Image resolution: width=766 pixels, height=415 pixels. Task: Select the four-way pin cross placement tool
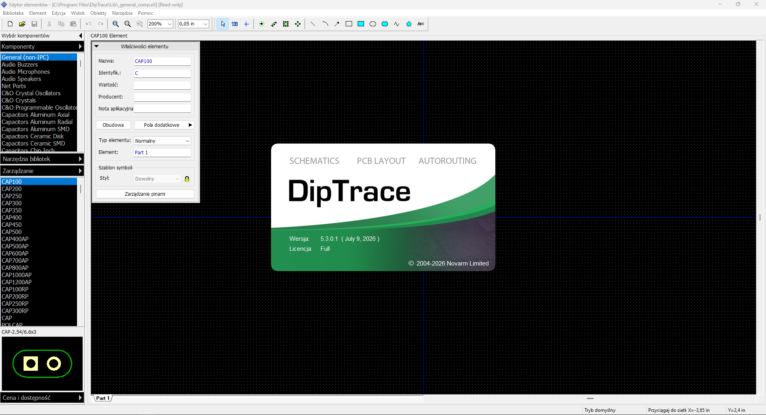tap(298, 24)
